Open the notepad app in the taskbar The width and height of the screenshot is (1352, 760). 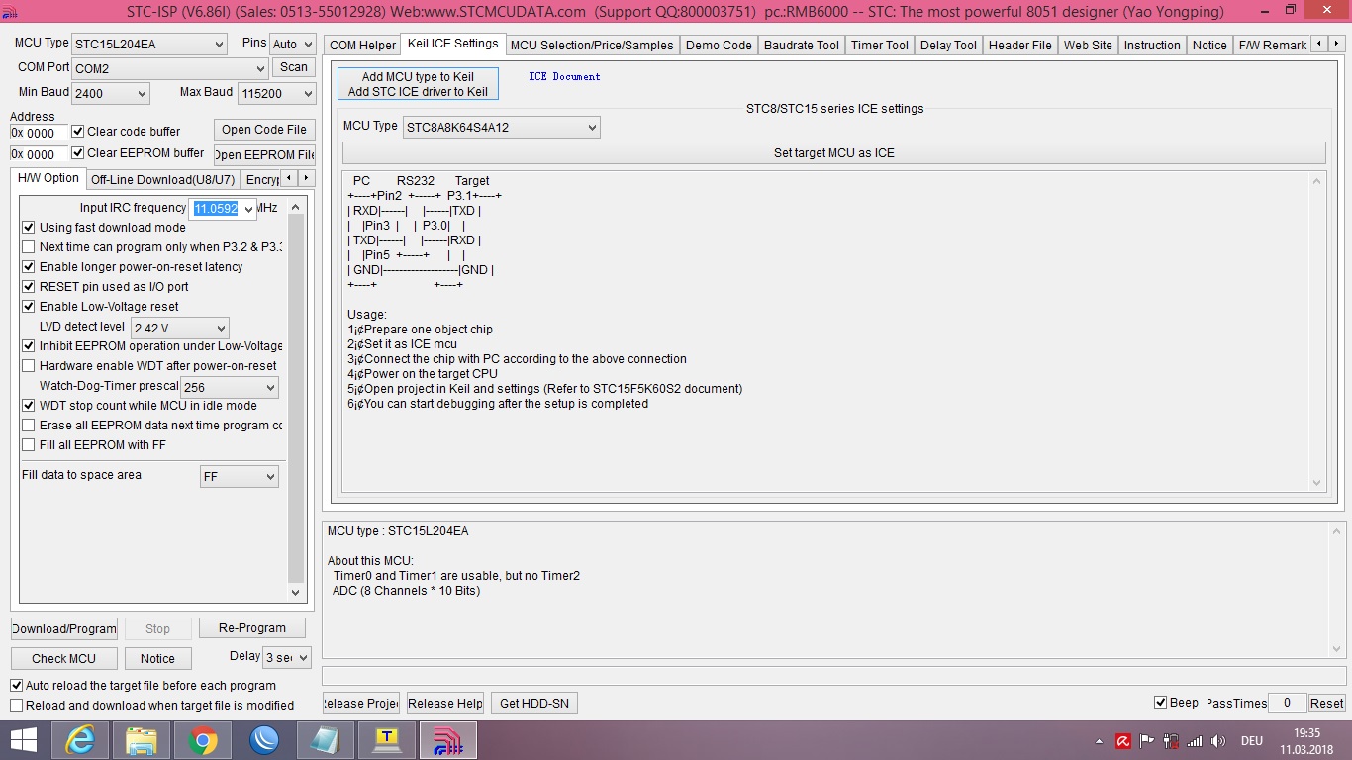click(x=325, y=740)
